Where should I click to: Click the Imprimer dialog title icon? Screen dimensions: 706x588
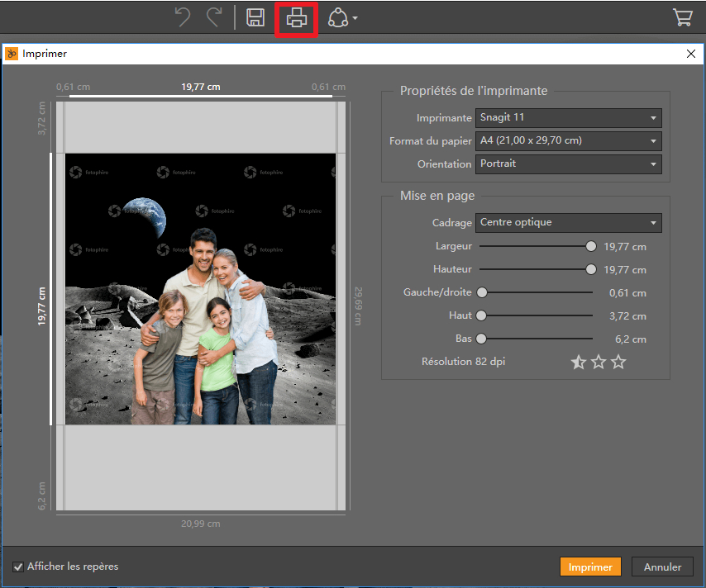(12, 54)
